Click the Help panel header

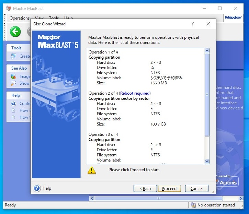point(15,95)
